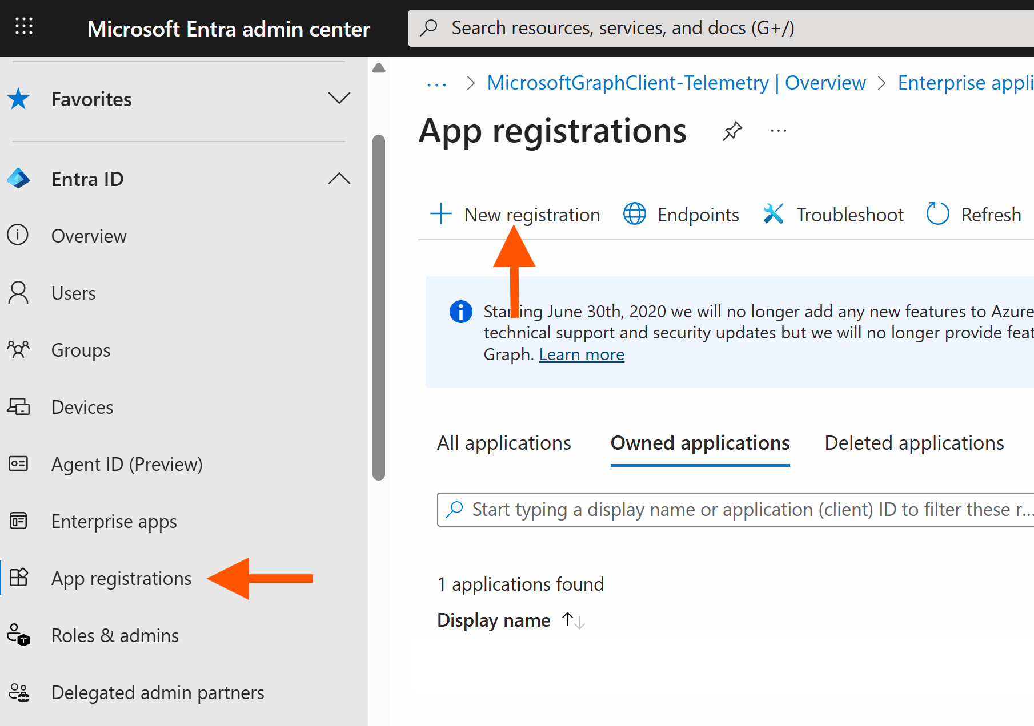Screen dimensions: 1034x726
Task: Click the blue info icon in the banner
Action: pyautogui.click(x=461, y=312)
